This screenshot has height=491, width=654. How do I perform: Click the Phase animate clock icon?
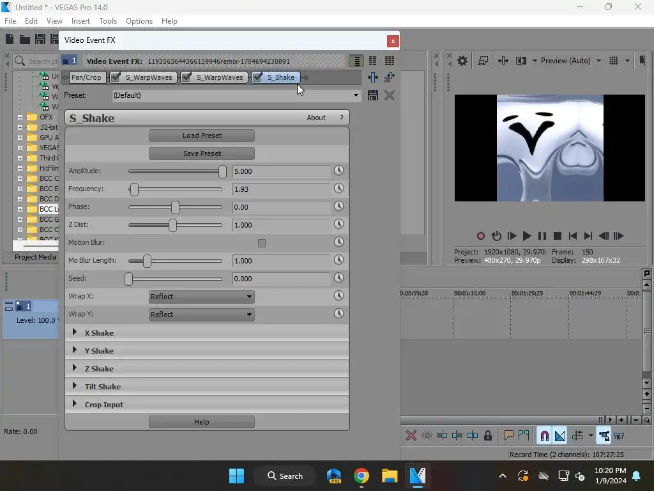tap(338, 207)
